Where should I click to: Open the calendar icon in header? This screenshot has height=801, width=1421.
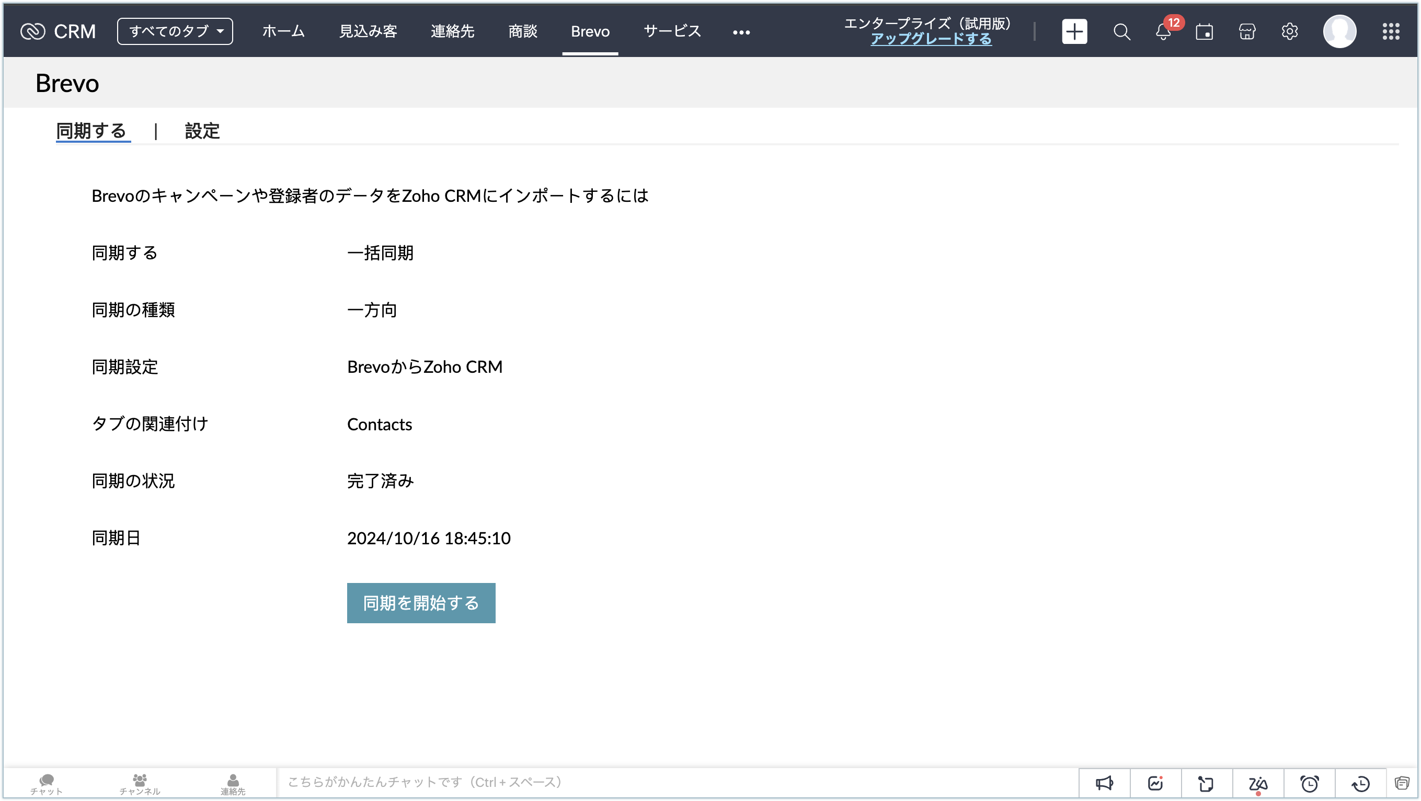[1204, 32]
